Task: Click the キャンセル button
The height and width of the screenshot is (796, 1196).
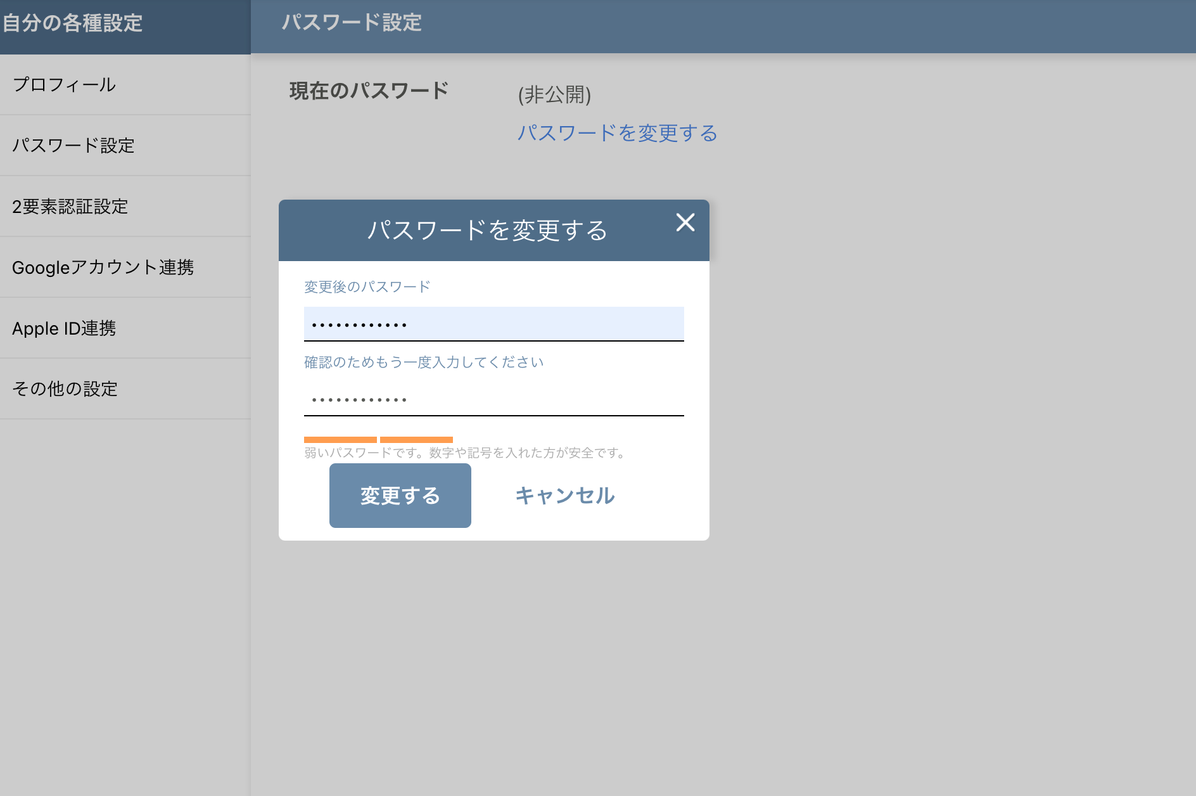Action: (x=564, y=496)
